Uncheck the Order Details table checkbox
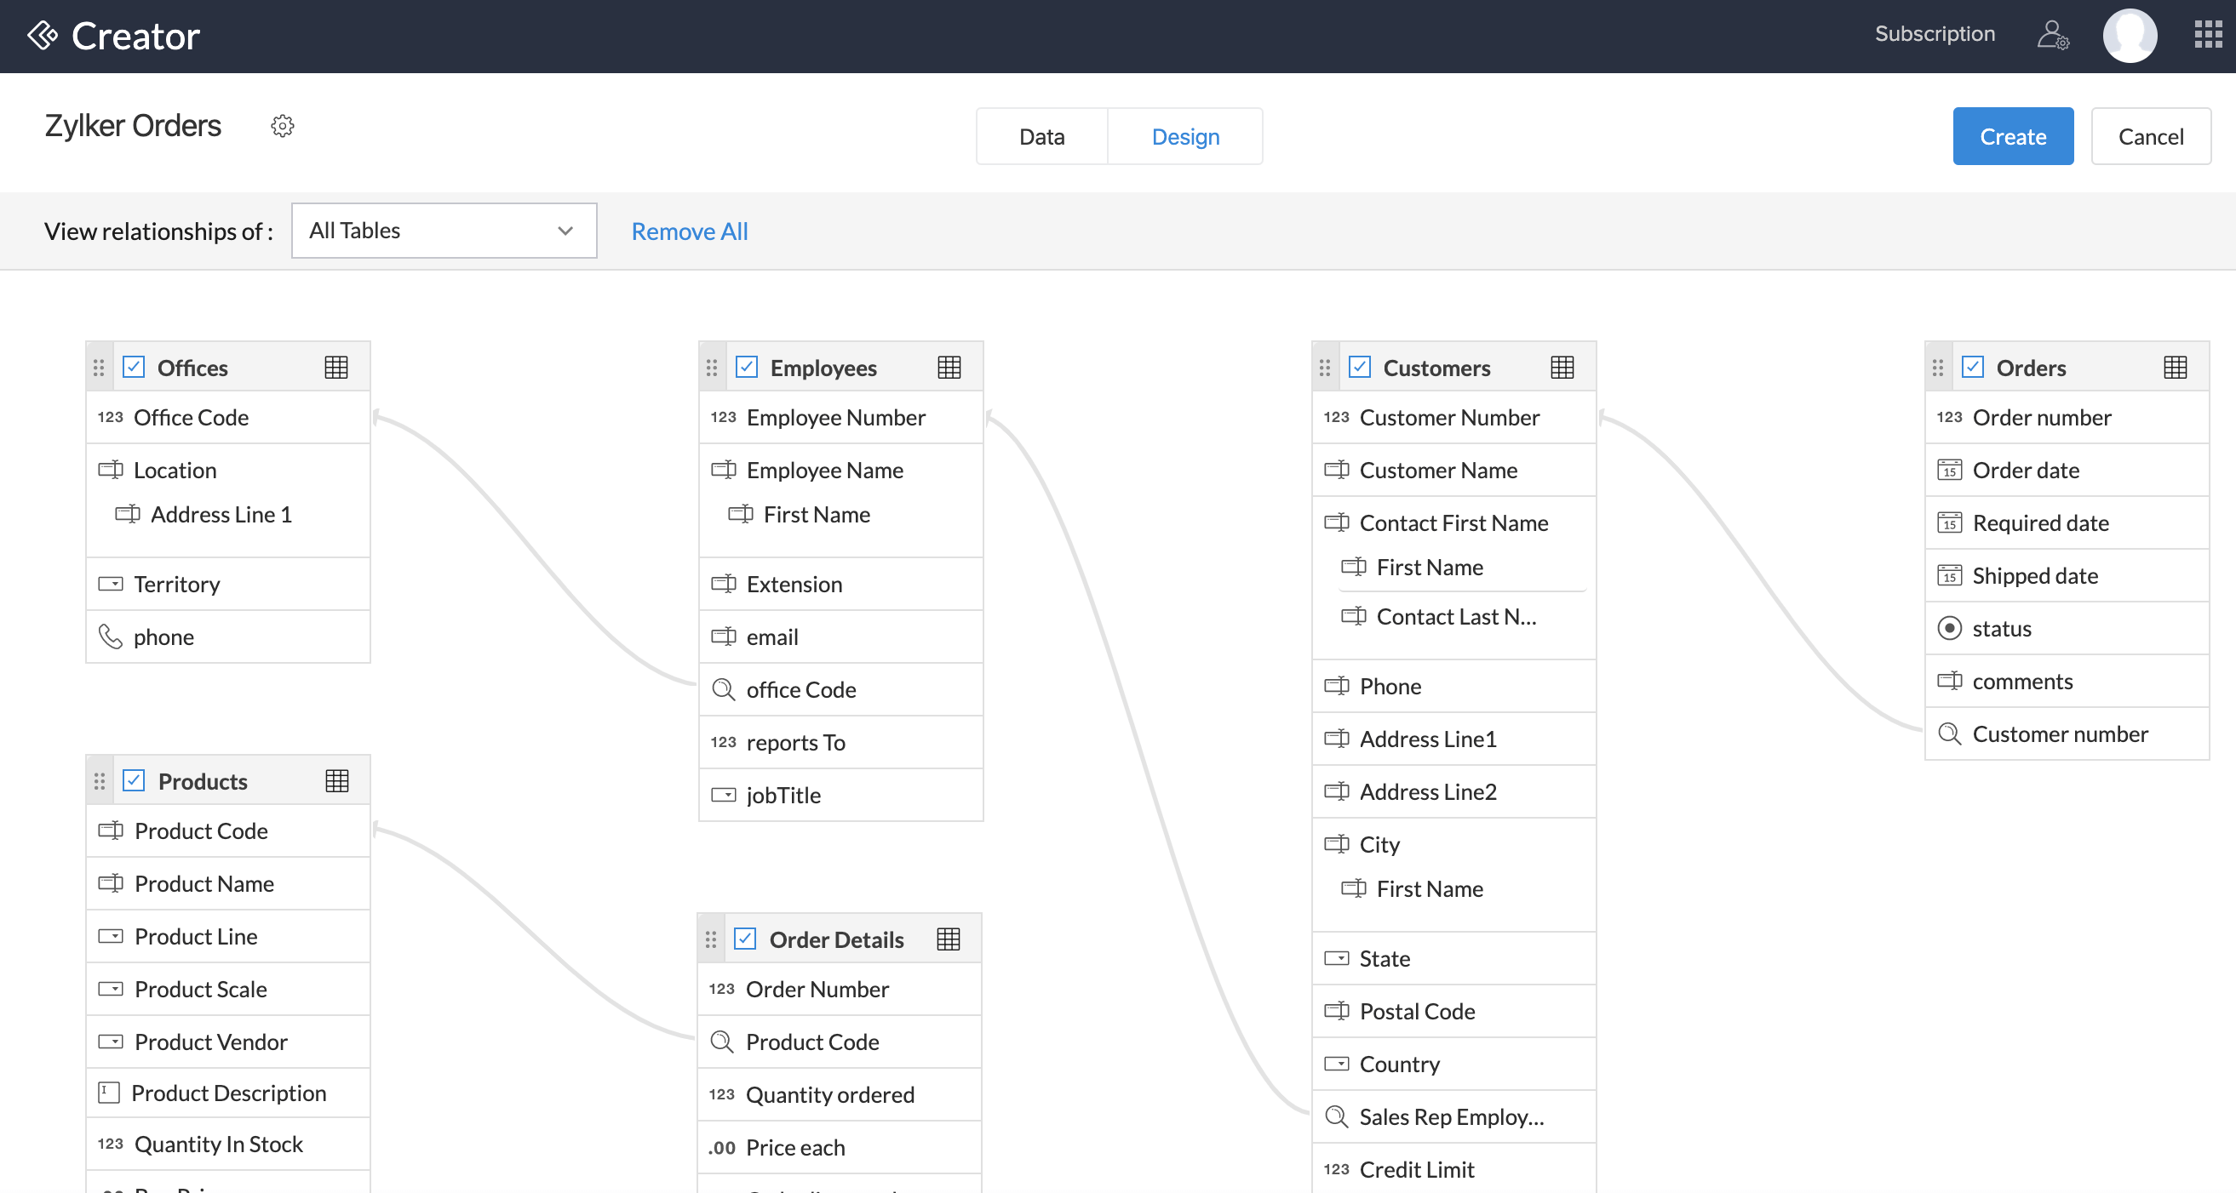Screen dimensions: 2236x1193 [745, 938]
